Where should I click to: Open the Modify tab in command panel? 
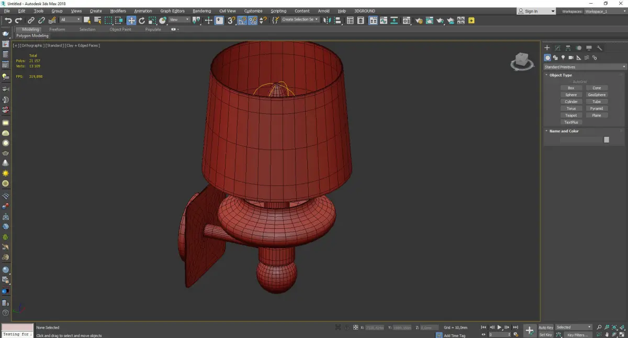click(557, 48)
